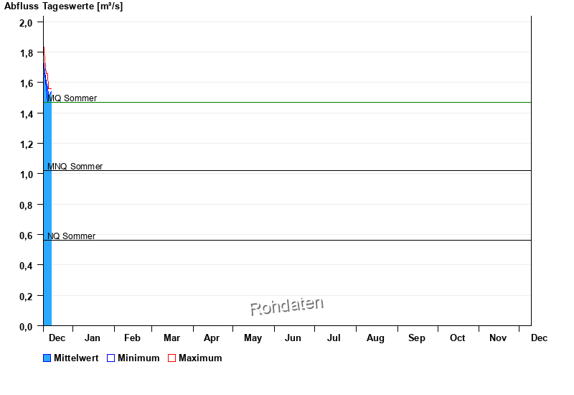Select the Maximum legend label
The width and height of the screenshot is (574, 395).
(200, 358)
